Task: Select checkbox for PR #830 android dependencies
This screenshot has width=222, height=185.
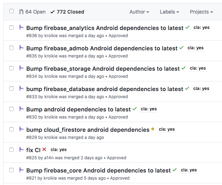Action: click(x=11, y=109)
